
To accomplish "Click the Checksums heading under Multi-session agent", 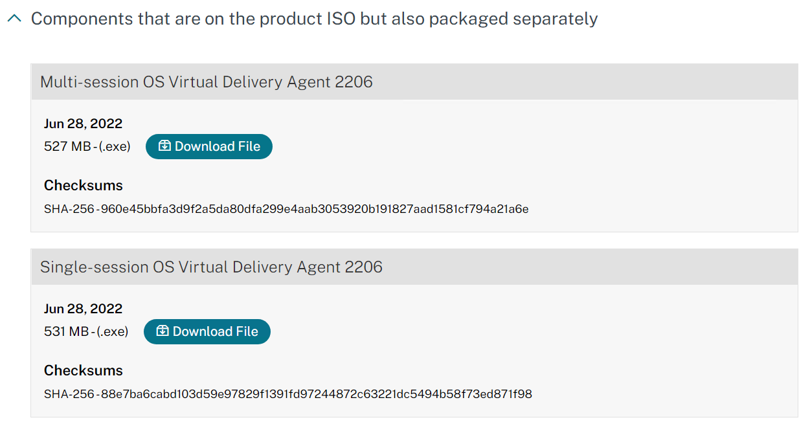I will pyautogui.click(x=84, y=186).
